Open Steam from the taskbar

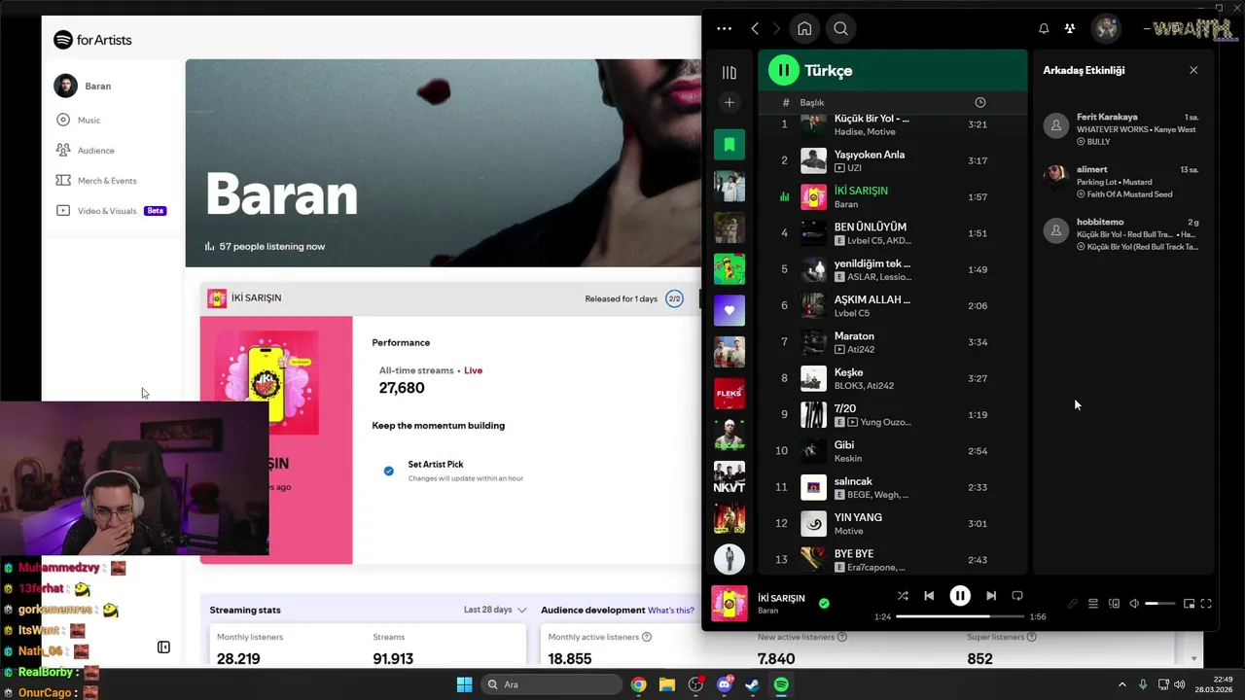[x=752, y=684]
